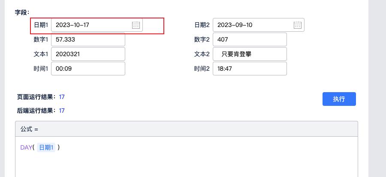386x177 pixels.
Task: Click the 页面运行结果 value 17
Action: 62,97
